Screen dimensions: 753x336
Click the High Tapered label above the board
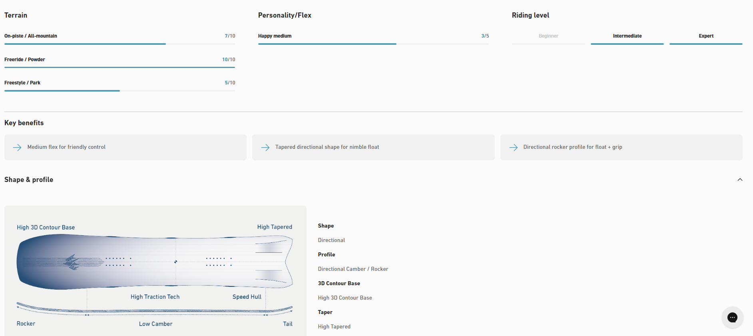pos(275,227)
